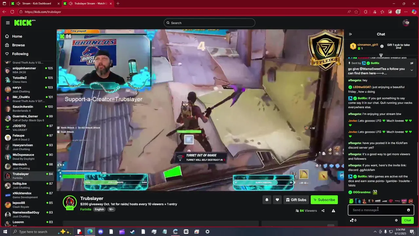Refresh the page

(12, 12)
